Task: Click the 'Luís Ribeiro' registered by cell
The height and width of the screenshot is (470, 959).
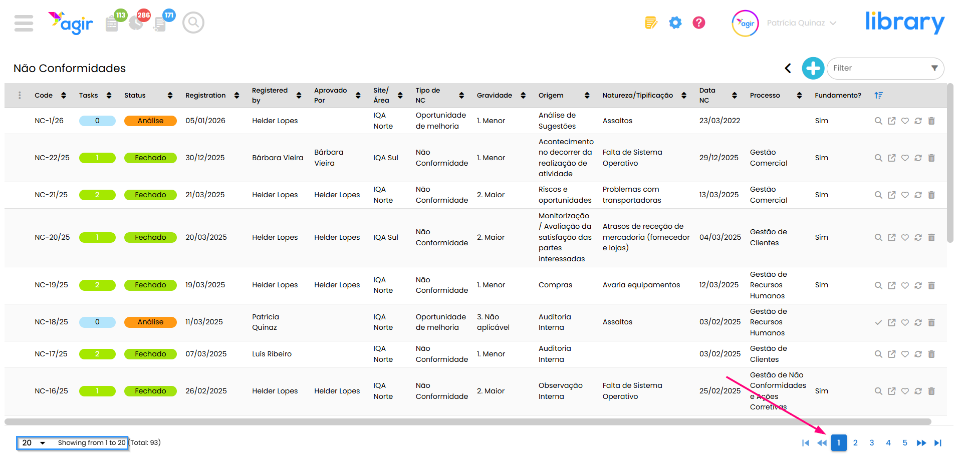Action: 272,354
